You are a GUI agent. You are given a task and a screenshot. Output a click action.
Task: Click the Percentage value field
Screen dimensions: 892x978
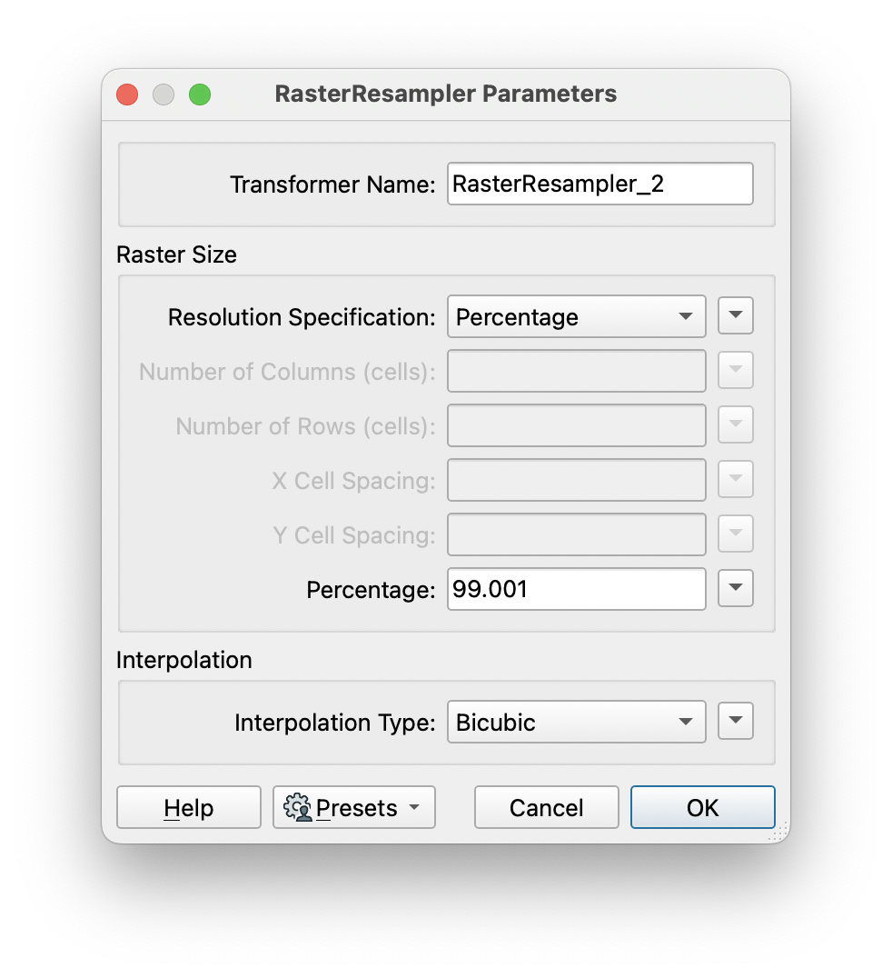tap(576, 589)
